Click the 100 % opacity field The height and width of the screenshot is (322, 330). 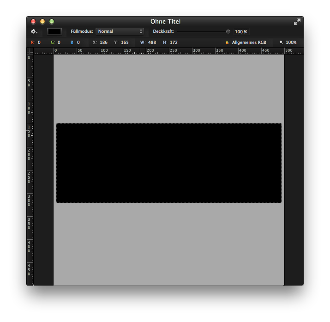coord(241,32)
